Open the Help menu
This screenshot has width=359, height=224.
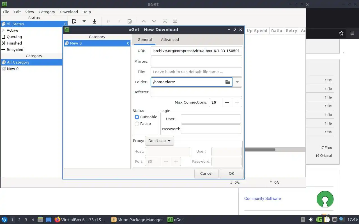87,12
